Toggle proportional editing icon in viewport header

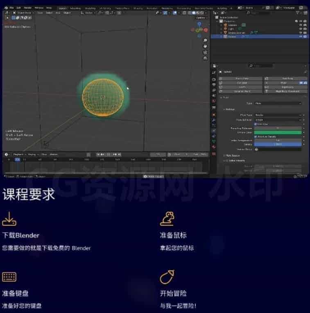(119, 13)
